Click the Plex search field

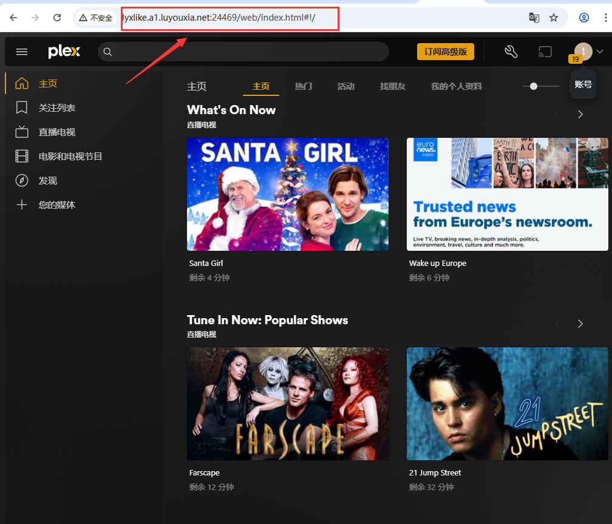coord(243,52)
